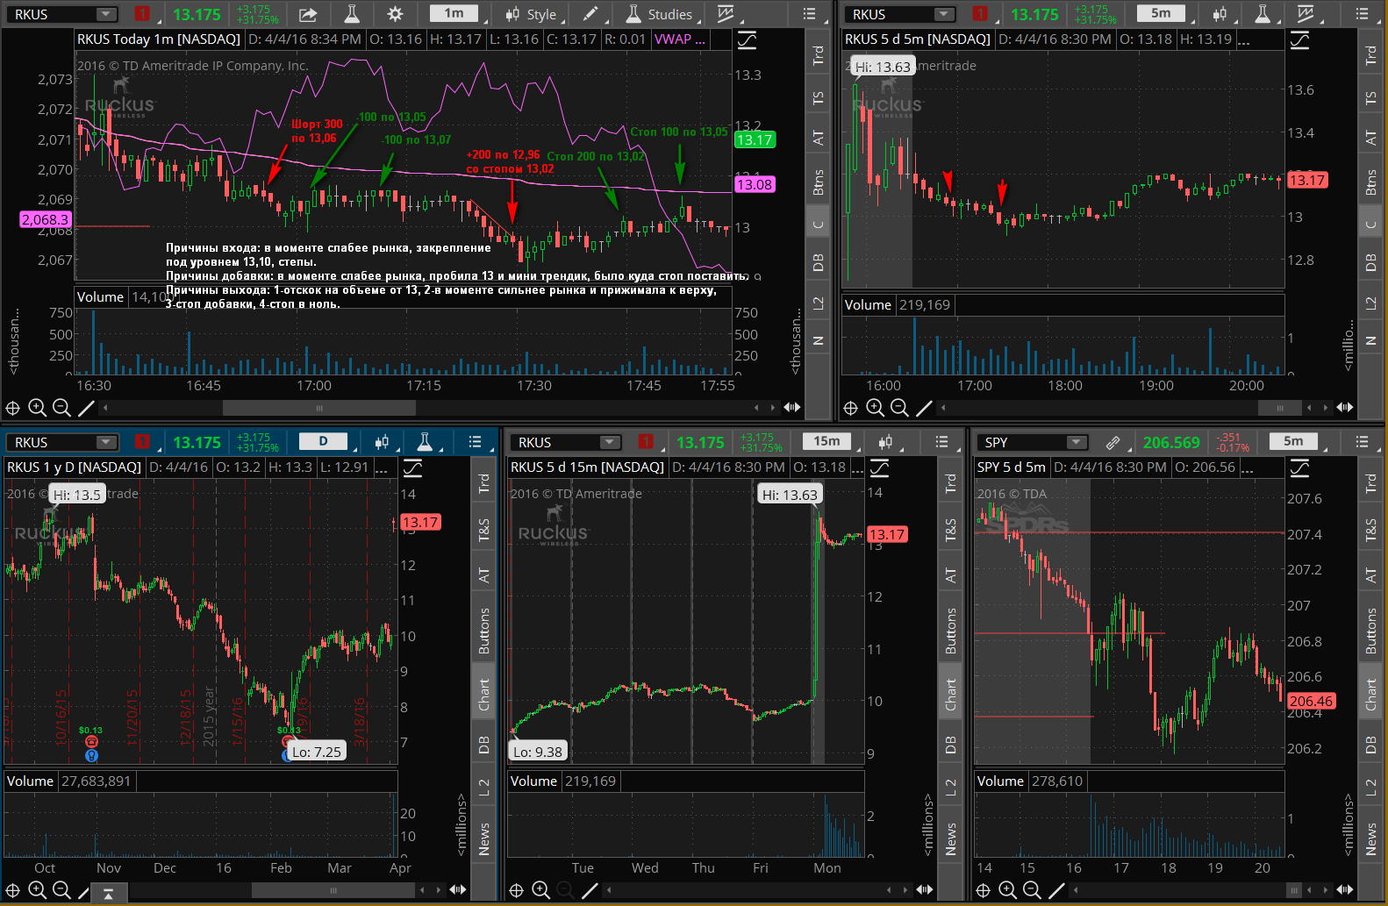Click the flask icon in the 1m chart toolbar
The height and width of the screenshot is (906, 1388).
(x=352, y=14)
